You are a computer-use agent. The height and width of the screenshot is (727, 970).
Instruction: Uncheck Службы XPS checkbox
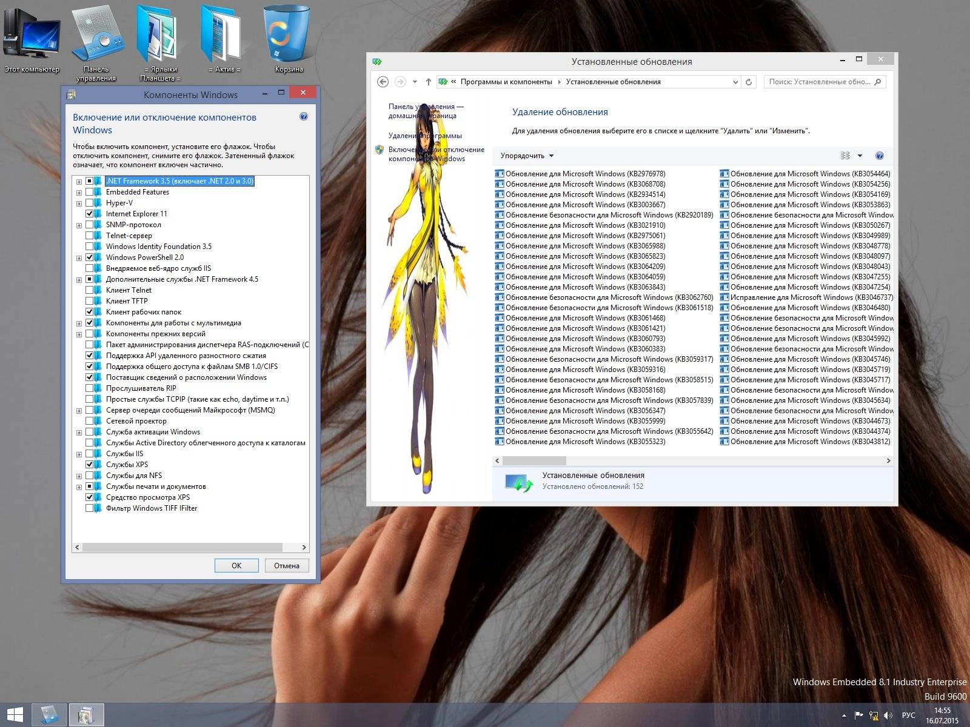click(90, 465)
